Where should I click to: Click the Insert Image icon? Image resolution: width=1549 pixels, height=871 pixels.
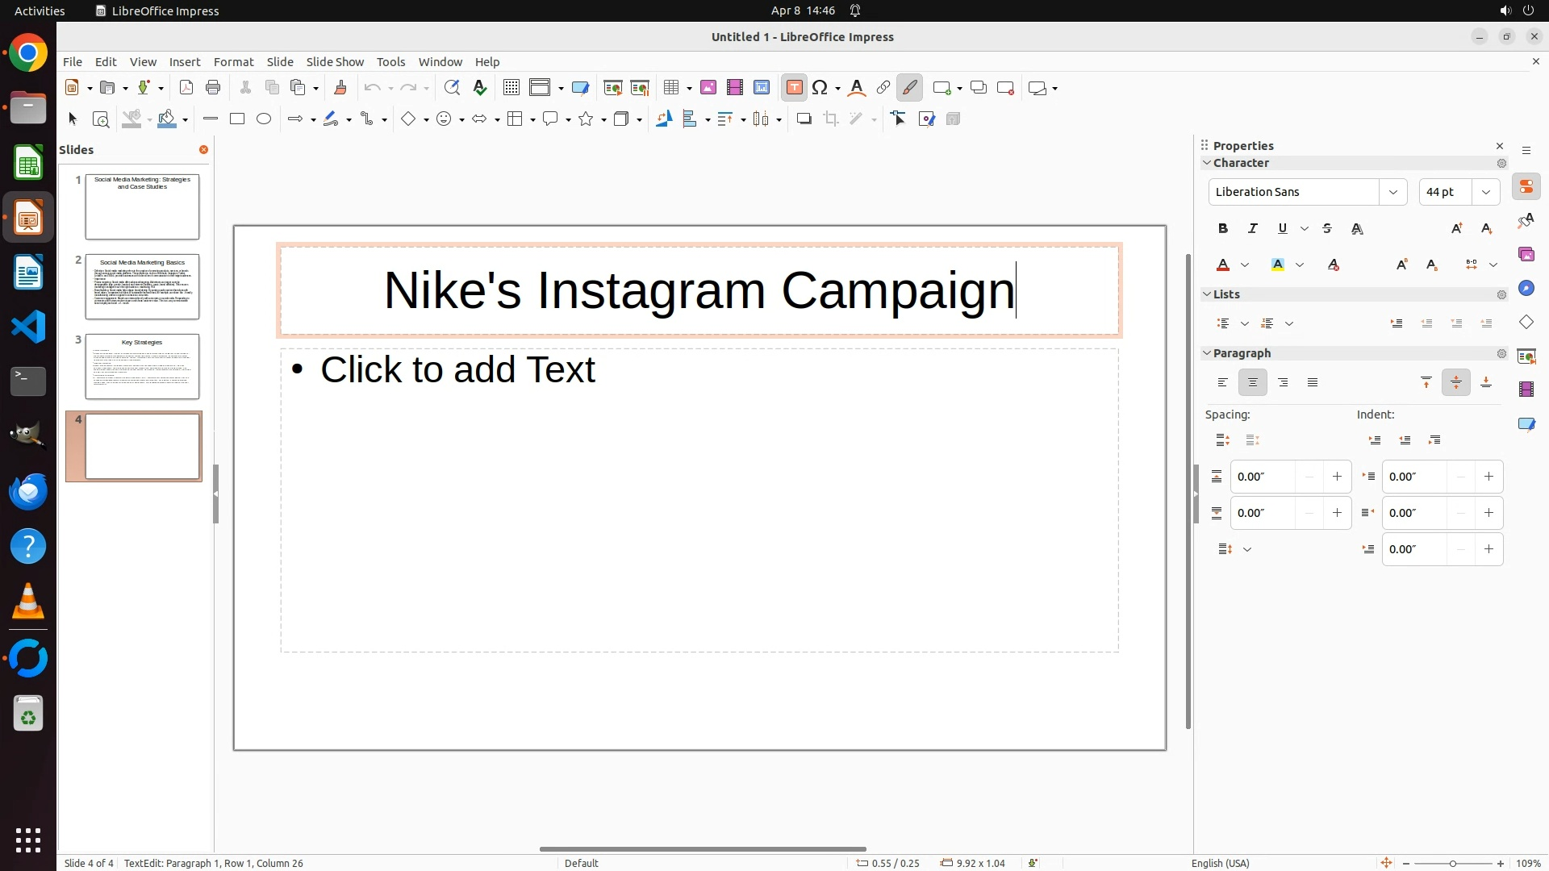pos(708,88)
